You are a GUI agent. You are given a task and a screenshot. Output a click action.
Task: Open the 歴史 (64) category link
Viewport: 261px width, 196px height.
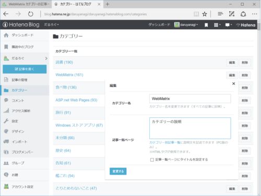[63, 151]
